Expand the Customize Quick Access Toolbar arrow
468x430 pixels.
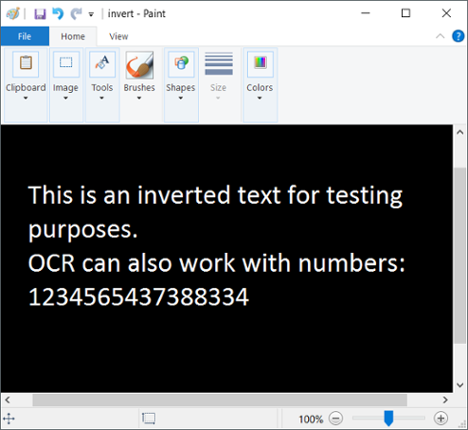click(91, 14)
